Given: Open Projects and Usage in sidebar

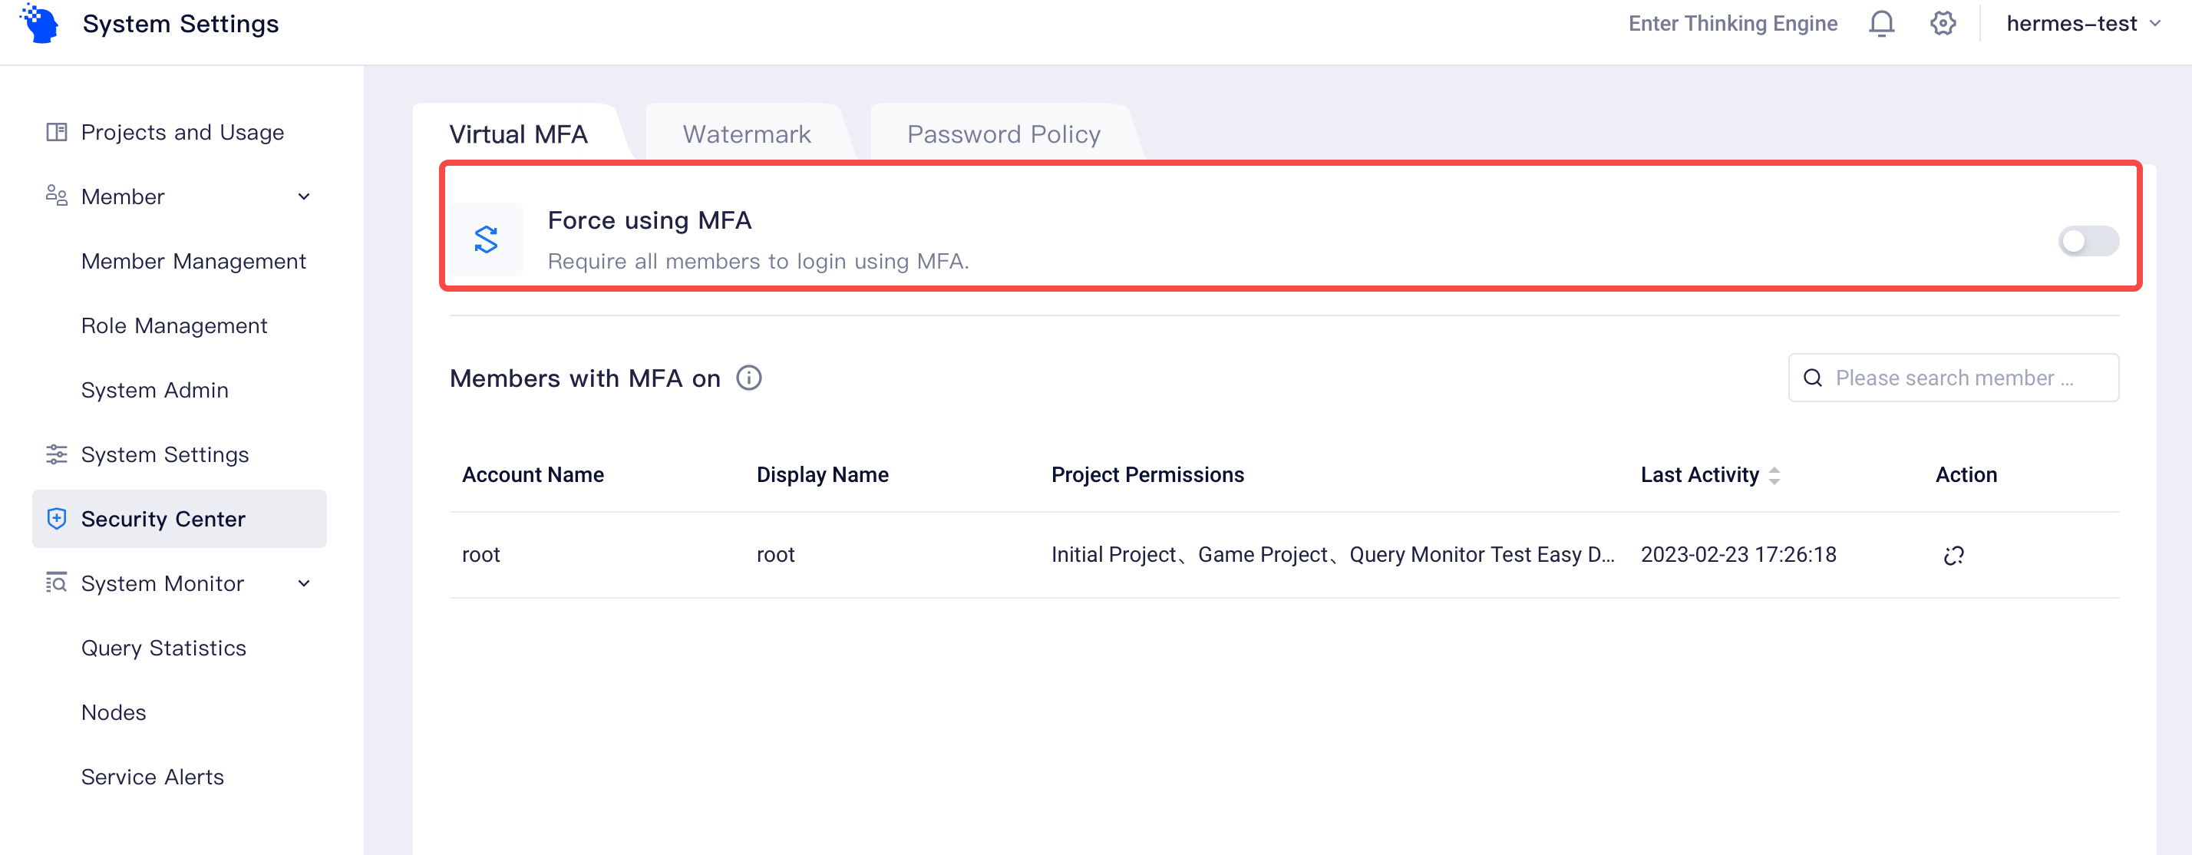Looking at the screenshot, I should [182, 132].
